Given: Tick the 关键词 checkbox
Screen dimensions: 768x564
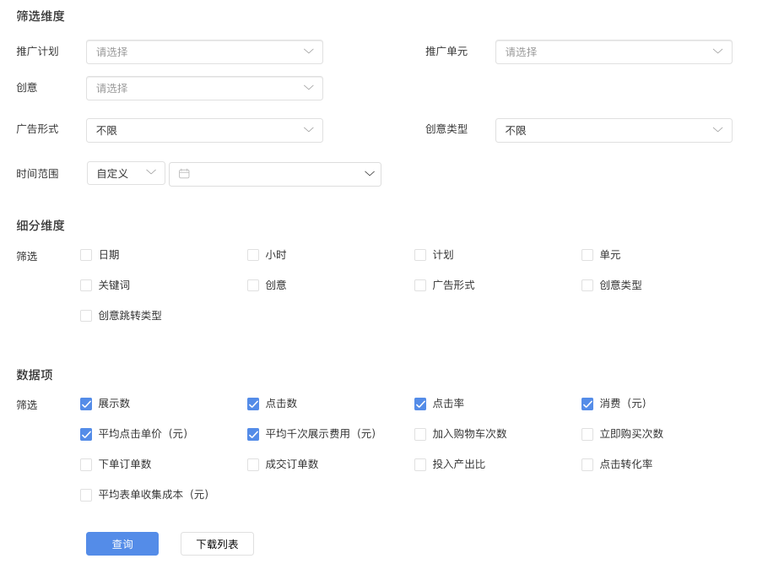Looking at the screenshot, I should coord(86,285).
